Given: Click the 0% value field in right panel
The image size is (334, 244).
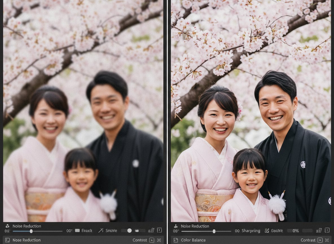Looking at the screenshot, I should click(294, 231).
